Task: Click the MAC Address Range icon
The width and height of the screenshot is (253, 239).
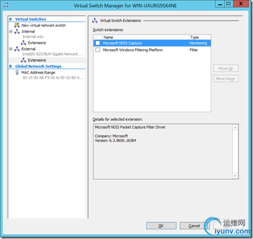Action: 17,73
